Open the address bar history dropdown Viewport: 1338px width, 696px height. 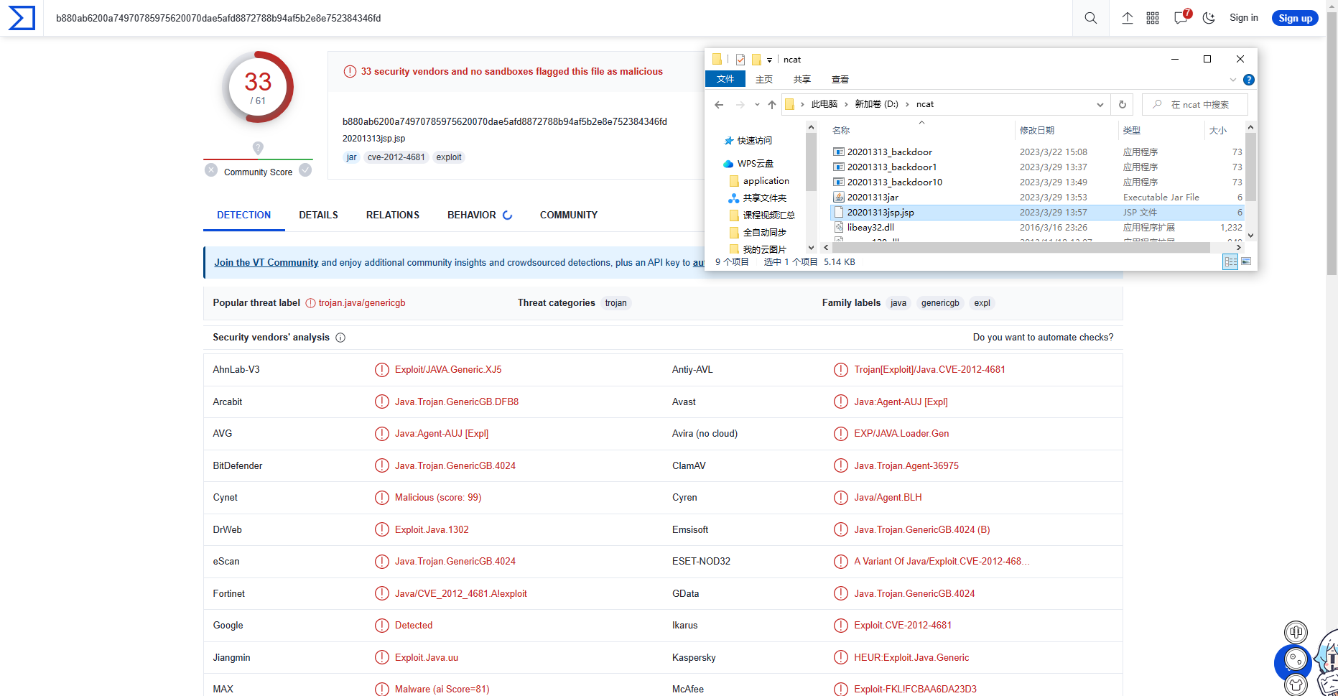(1100, 105)
